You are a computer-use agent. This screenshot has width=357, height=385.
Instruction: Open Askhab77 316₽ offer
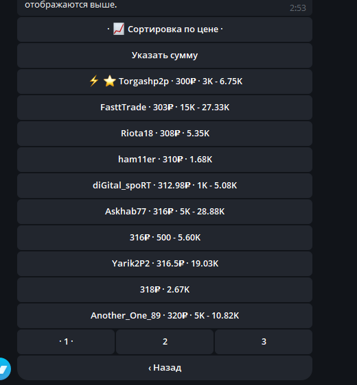click(165, 212)
